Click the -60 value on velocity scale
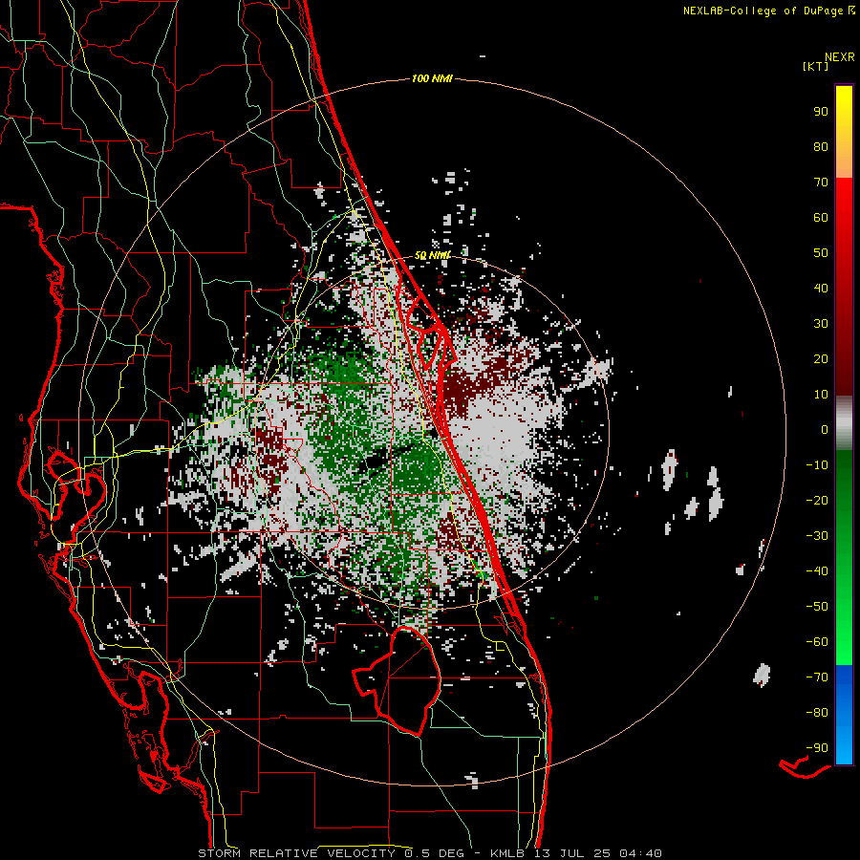The image size is (860, 860). click(817, 642)
